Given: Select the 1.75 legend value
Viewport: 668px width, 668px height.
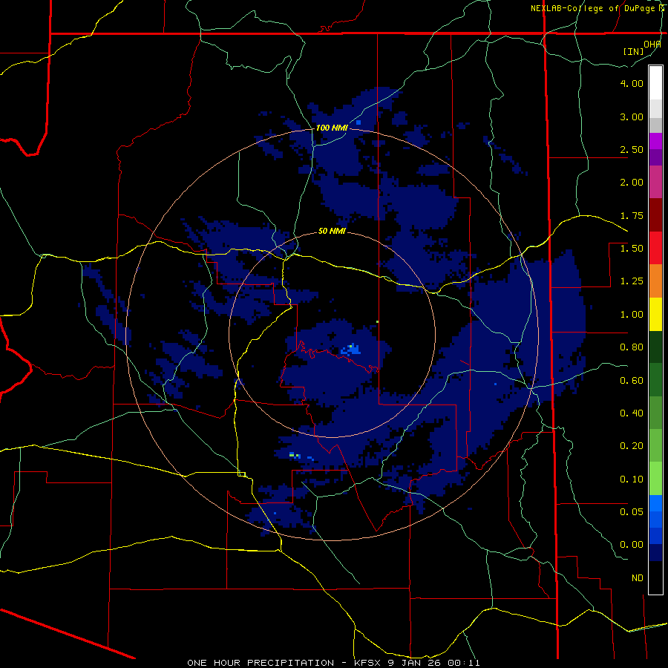Looking at the screenshot, I should 632,215.
